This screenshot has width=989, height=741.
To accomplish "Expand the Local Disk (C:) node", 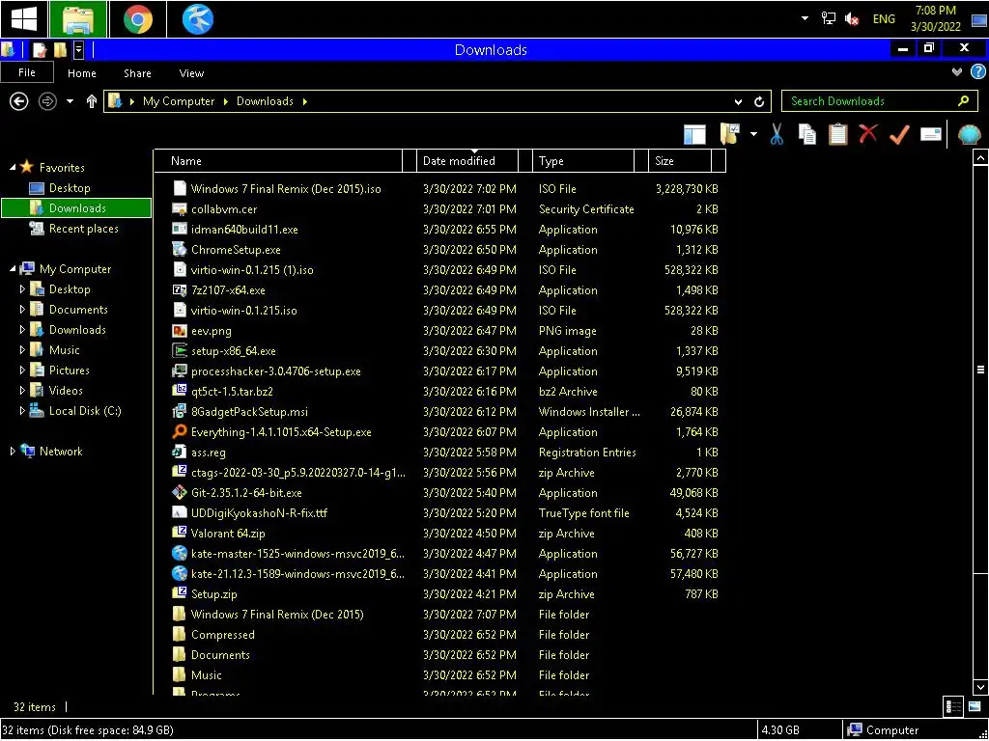I will [23, 411].
